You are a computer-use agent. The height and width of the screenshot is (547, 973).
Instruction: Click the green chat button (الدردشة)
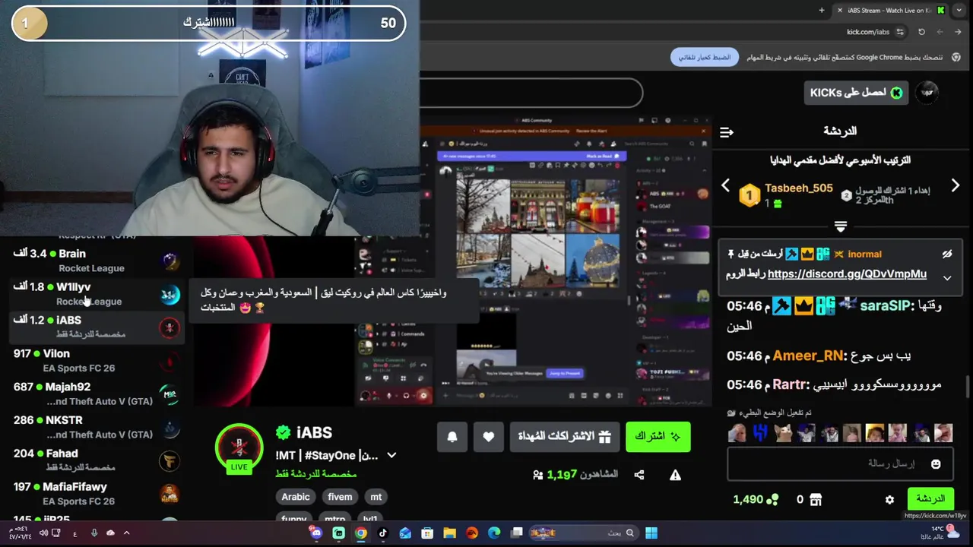(x=930, y=499)
